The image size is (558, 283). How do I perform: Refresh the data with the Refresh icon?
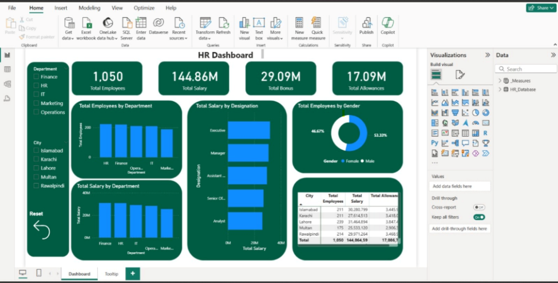point(223,23)
